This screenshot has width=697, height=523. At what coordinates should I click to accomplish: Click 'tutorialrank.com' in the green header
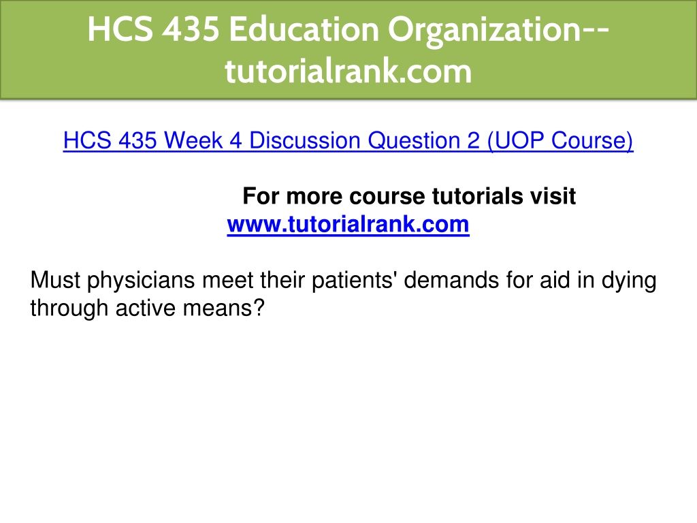(x=348, y=71)
